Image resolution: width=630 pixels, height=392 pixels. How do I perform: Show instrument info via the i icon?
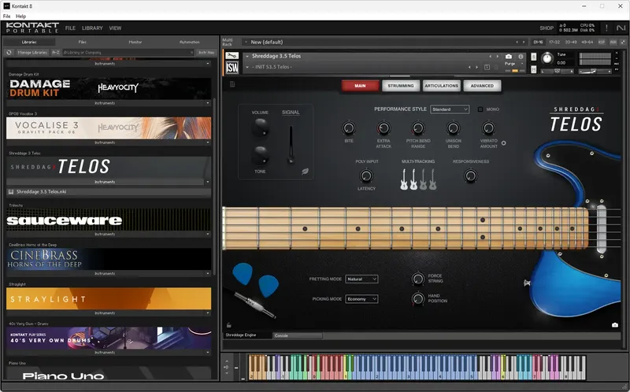[x=521, y=56]
